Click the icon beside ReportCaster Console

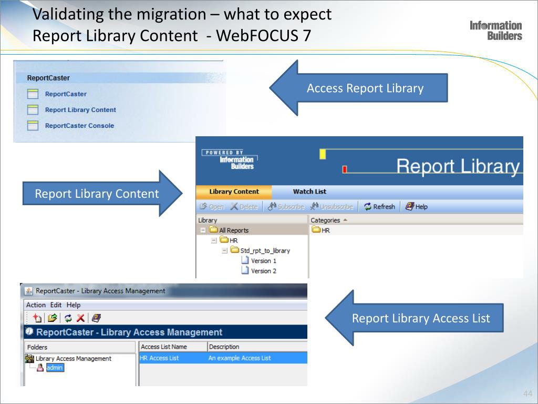[33, 125]
